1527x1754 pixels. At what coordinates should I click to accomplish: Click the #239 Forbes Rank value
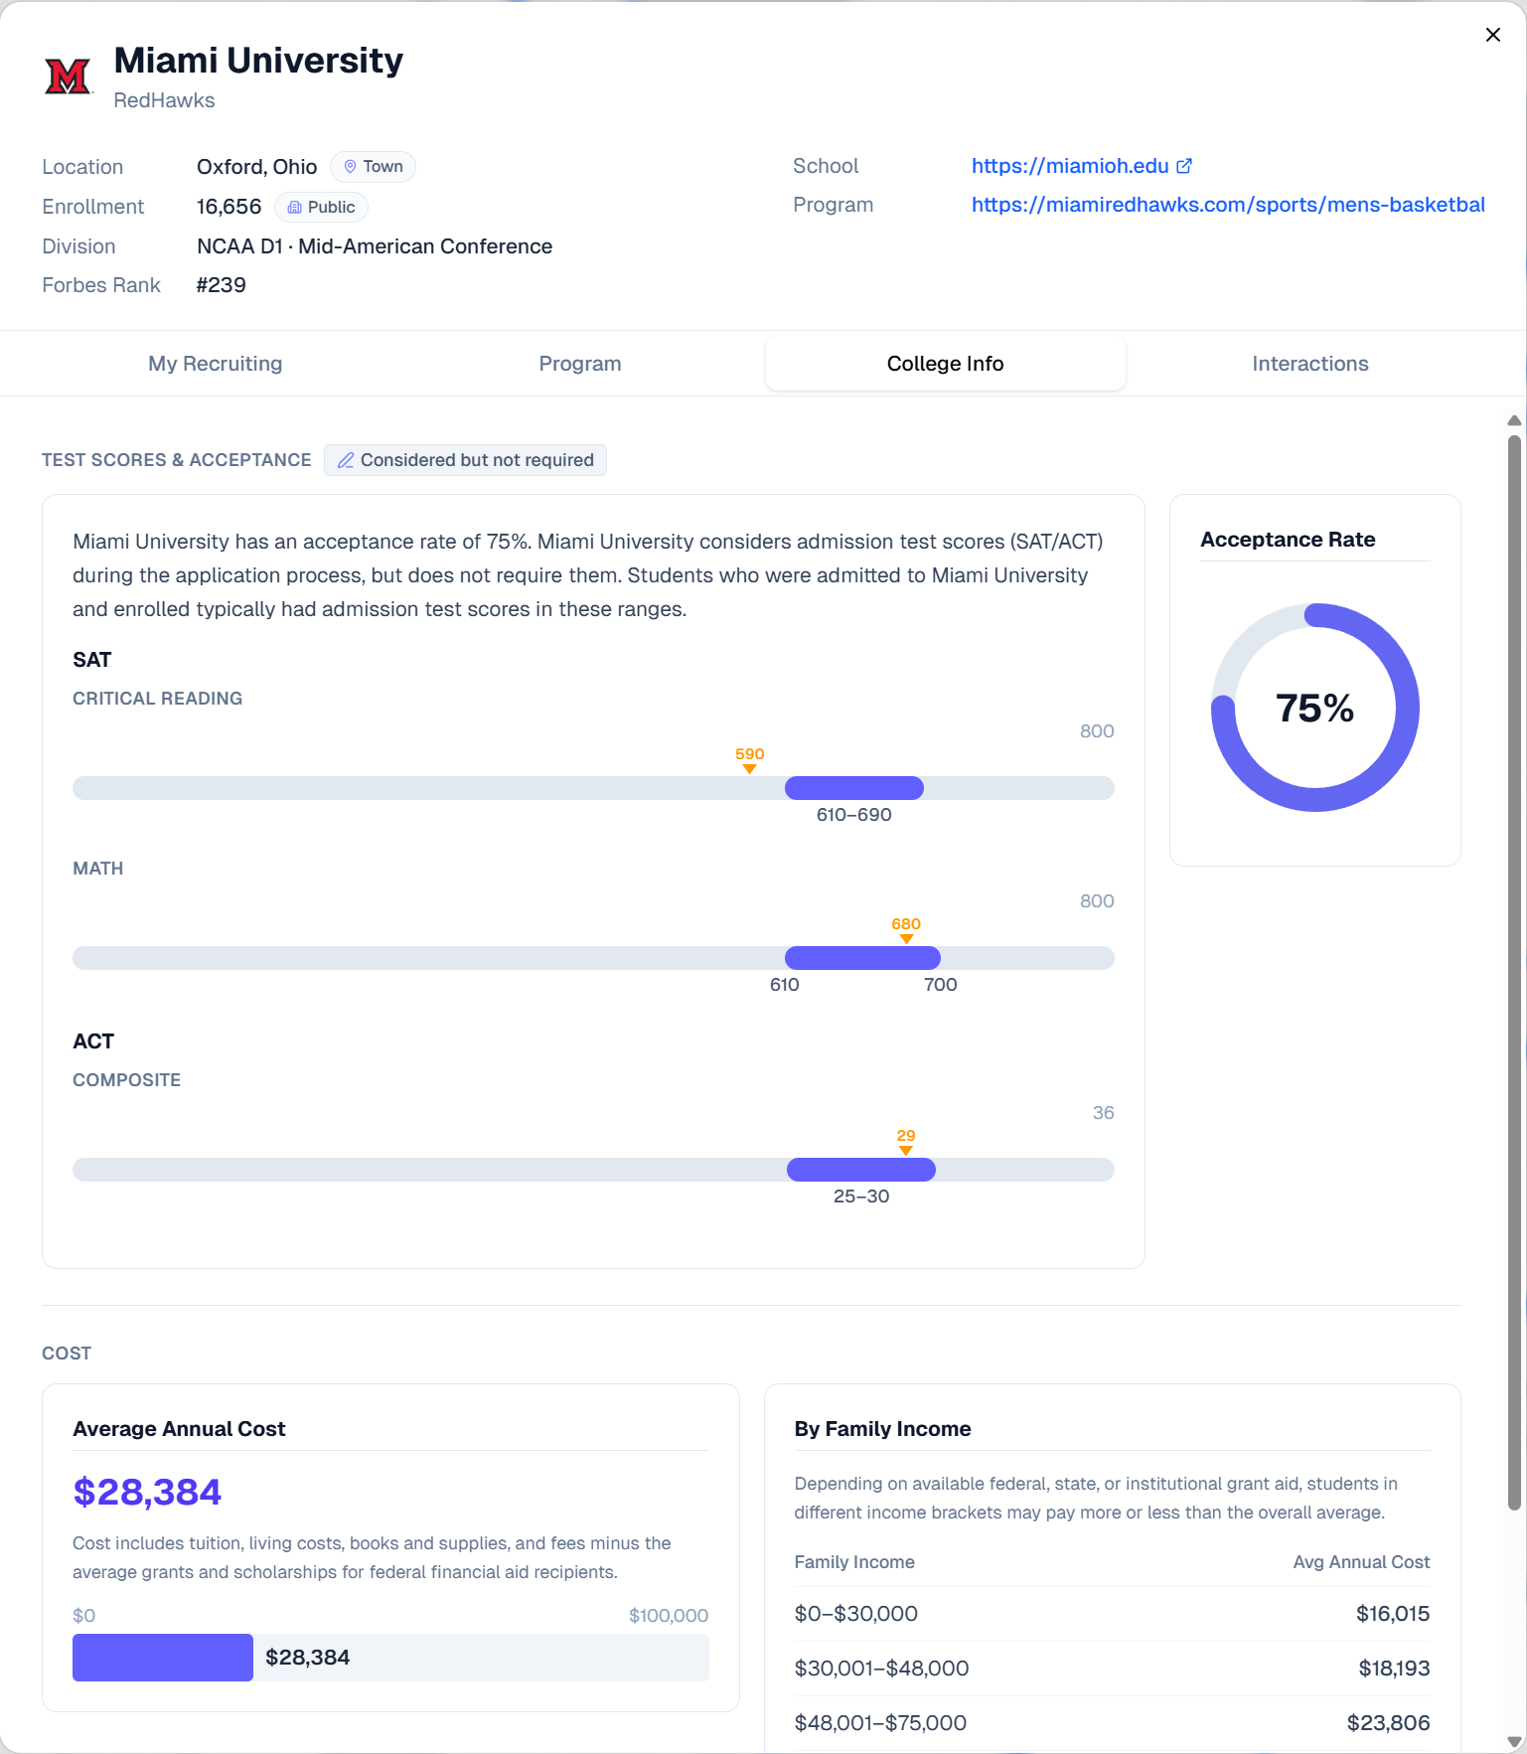[x=222, y=285]
